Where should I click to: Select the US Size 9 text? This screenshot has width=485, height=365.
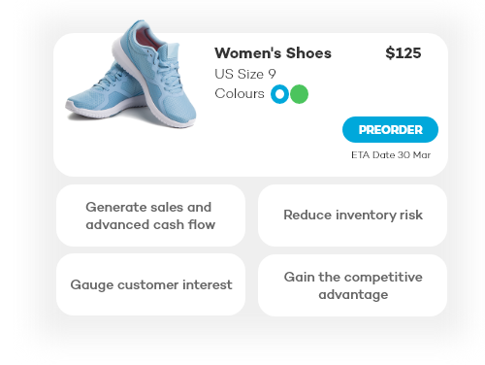(x=245, y=74)
